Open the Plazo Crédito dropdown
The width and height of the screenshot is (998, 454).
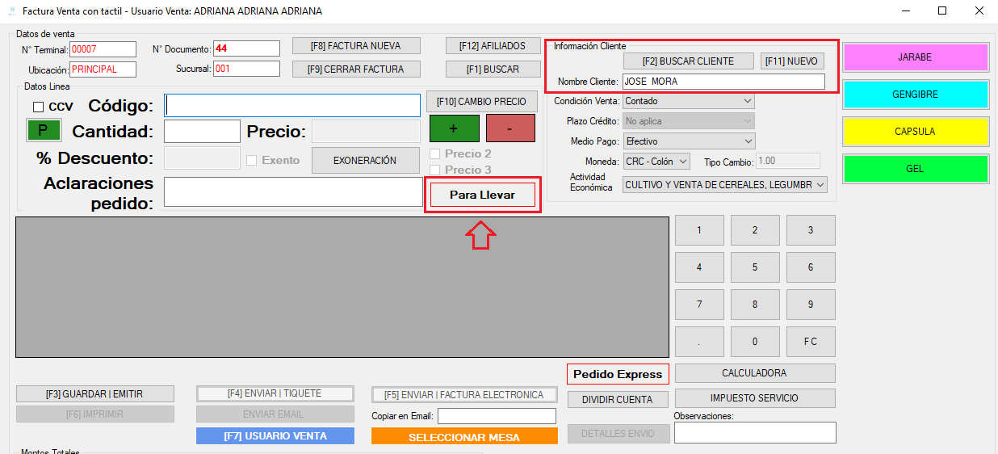[x=688, y=121]
